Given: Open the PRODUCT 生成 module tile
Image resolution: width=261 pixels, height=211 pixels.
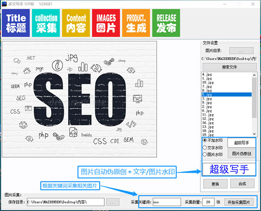Looking at the screenshot, I should click(136, 23).
